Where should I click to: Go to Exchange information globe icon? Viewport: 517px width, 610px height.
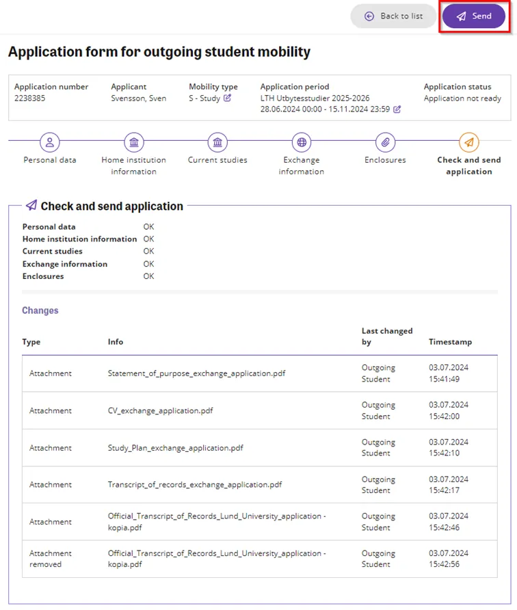[x=302, y=142]
